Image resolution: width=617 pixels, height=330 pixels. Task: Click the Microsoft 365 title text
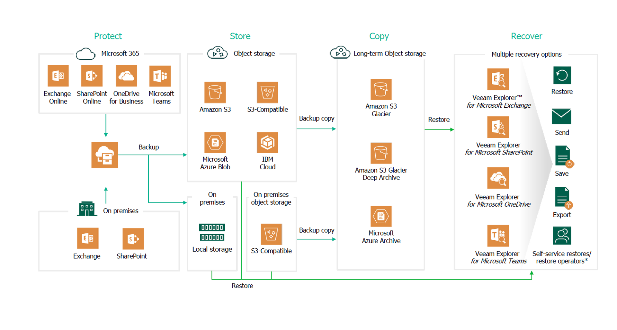tap(120, 53)
